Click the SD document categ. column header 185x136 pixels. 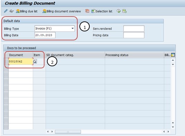pyautogui.click(x=75, y=55)
